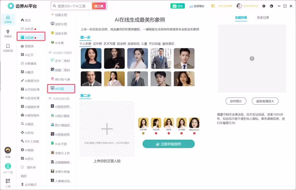Click the 签到 check-in button
This screenshot has width=296, height=190.
click(x=177, y=6)
